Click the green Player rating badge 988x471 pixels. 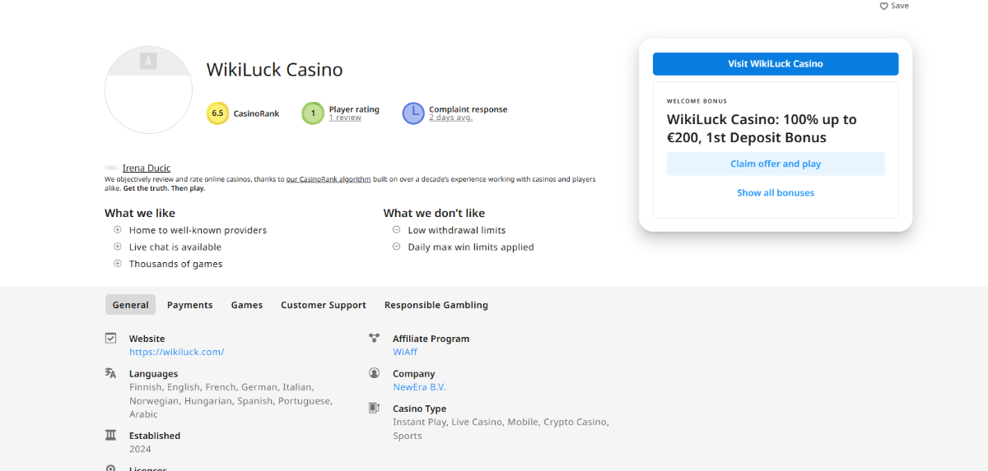[x=313, y=113]
